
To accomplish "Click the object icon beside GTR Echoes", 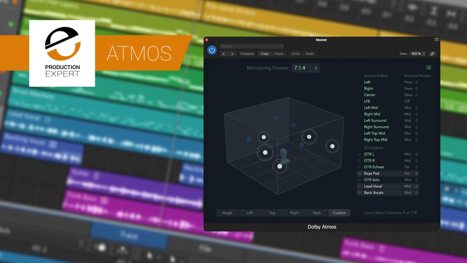I will [359, 167].
